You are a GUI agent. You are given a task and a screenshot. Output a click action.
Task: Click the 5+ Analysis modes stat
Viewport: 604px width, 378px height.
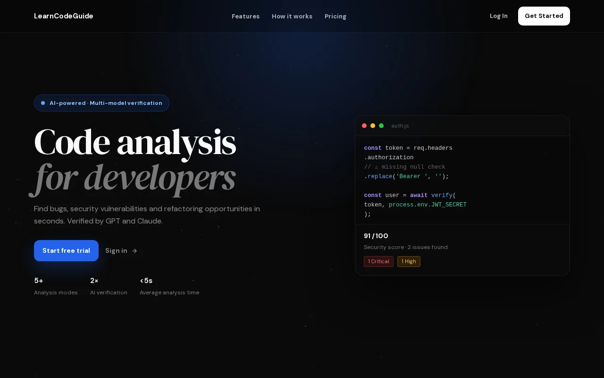56,286
